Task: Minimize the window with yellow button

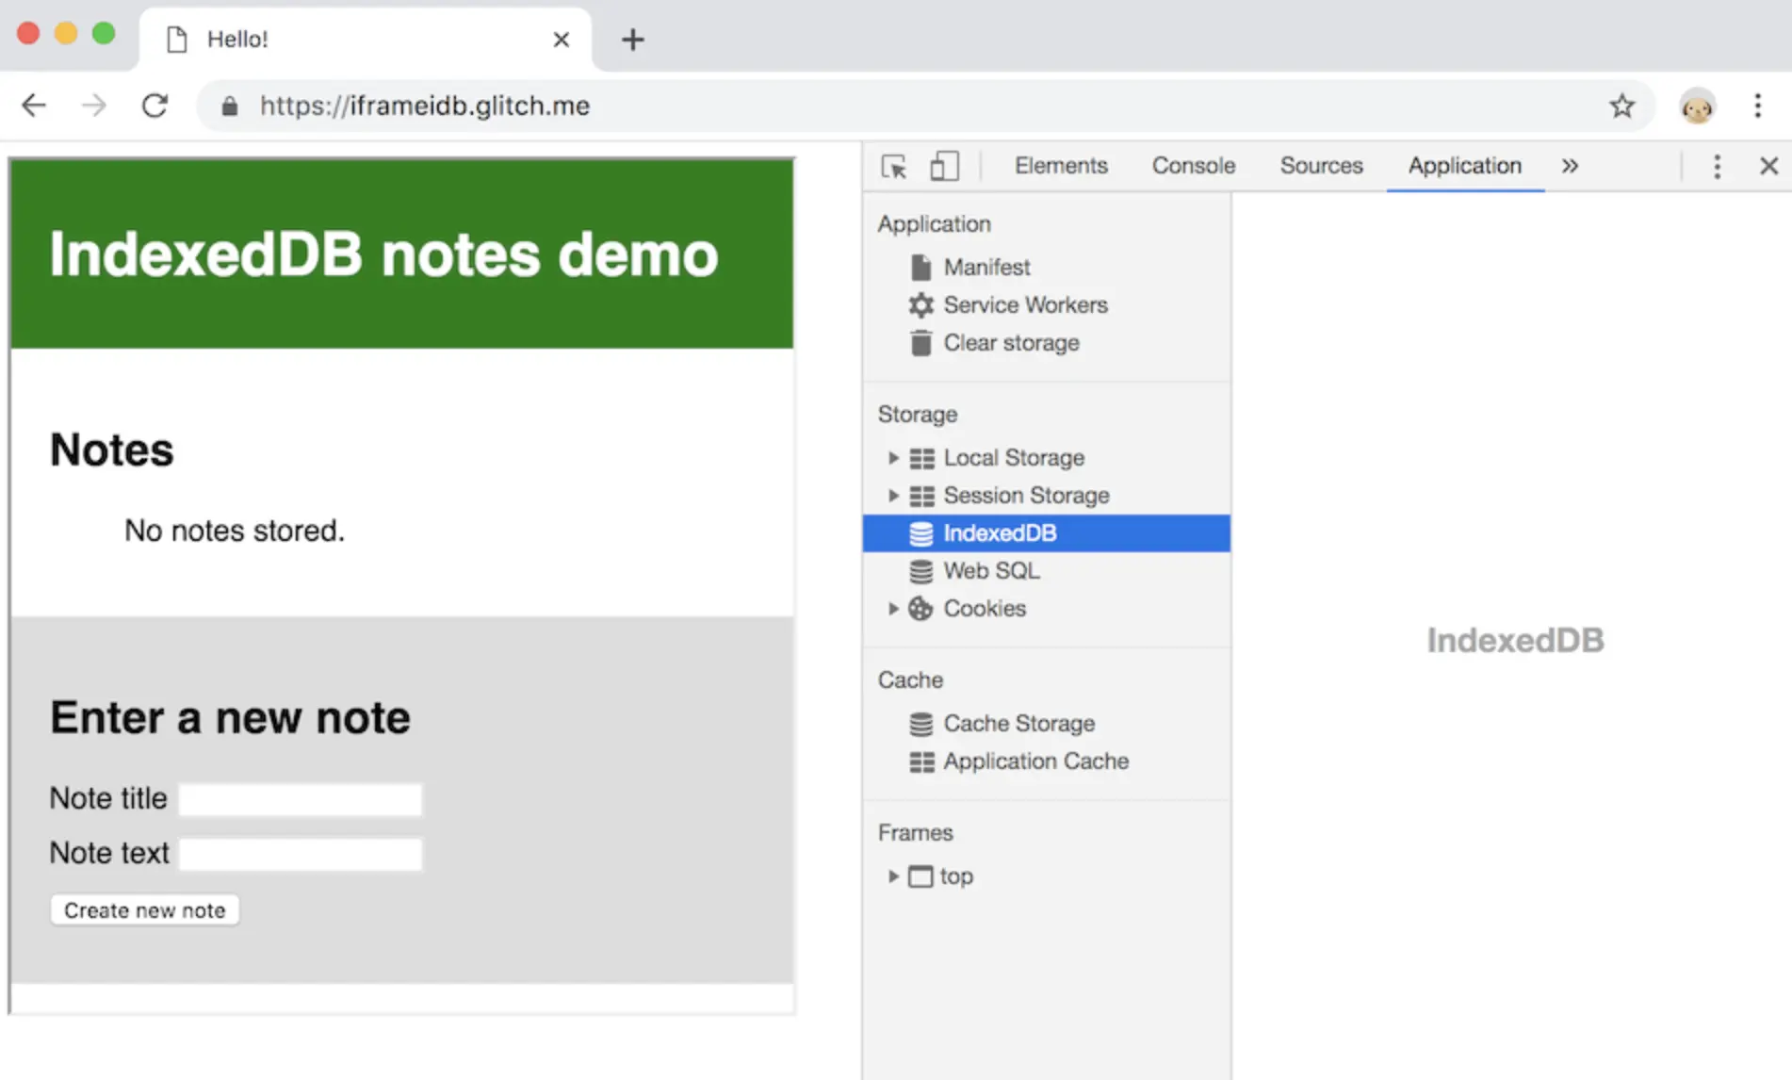Action: pyautogui.click(x=66, y=34)
